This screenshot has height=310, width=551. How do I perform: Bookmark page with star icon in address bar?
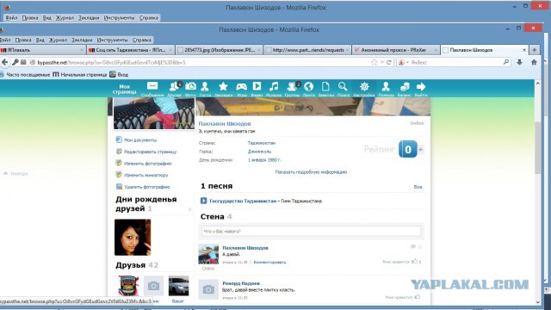(374, 62)
